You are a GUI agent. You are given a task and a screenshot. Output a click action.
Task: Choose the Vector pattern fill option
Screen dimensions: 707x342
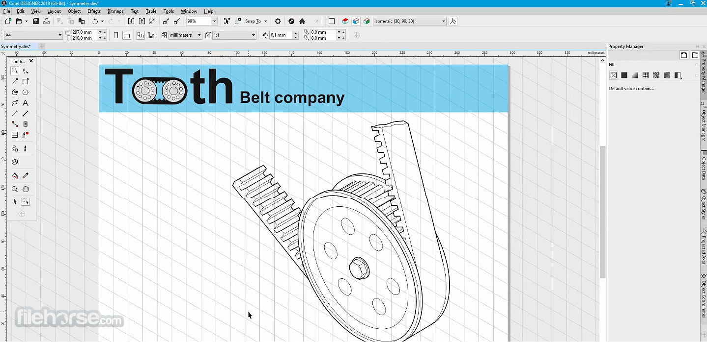click(x=646, y=75)
